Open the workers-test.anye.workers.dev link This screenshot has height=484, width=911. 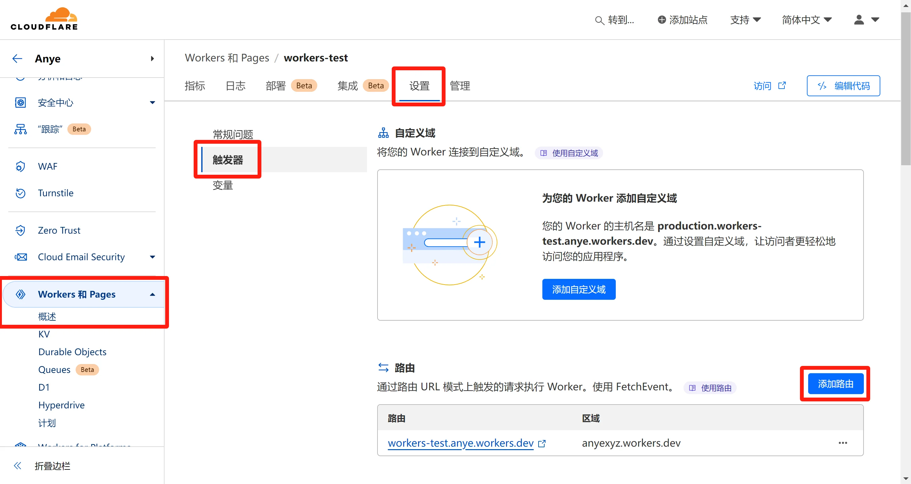pos(460,443)
